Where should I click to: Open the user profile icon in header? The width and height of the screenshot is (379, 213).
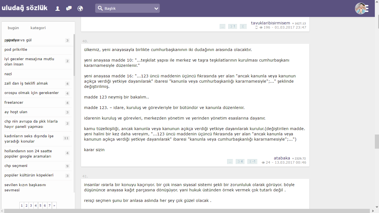[58, 8]
